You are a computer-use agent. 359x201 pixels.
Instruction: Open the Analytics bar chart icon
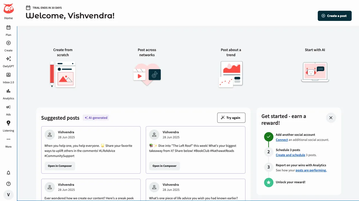[x=8, y=91]
